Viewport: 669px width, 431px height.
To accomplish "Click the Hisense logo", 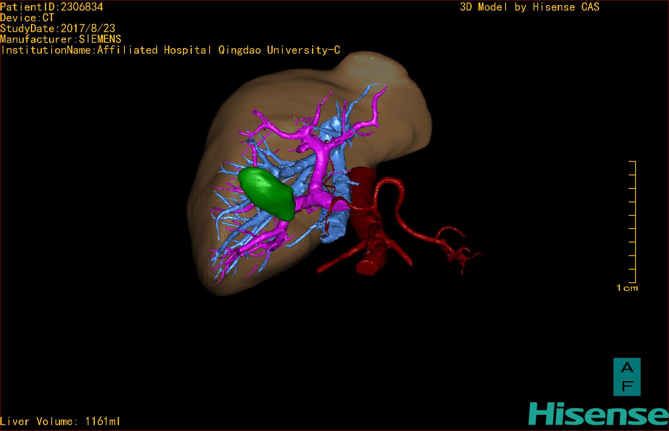I will tap(598, 414).
